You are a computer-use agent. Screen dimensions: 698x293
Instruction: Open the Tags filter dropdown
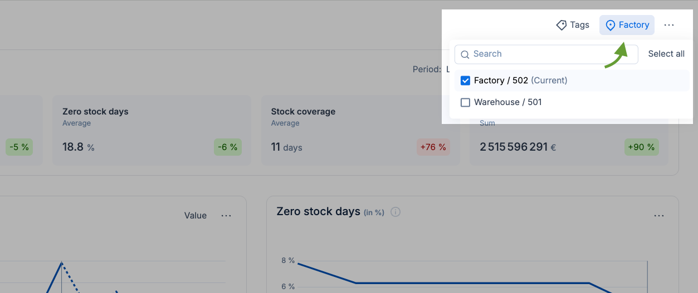point(573,25)
